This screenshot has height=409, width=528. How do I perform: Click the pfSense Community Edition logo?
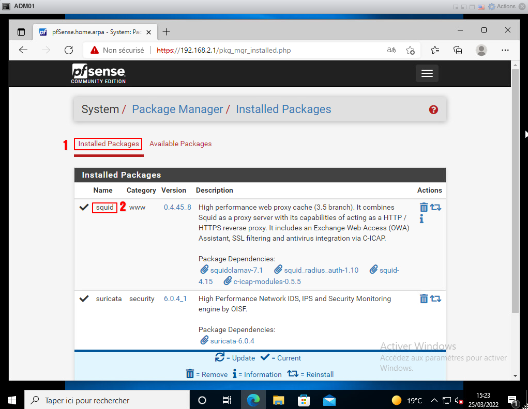coord(98,73)
